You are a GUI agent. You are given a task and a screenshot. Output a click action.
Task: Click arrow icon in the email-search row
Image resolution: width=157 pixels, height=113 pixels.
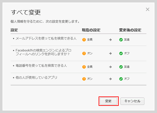click(110, 40)
